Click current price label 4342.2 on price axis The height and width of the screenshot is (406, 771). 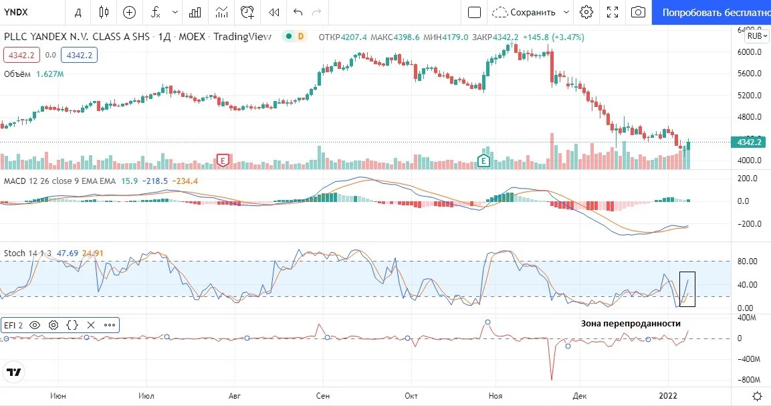point(749,142)
